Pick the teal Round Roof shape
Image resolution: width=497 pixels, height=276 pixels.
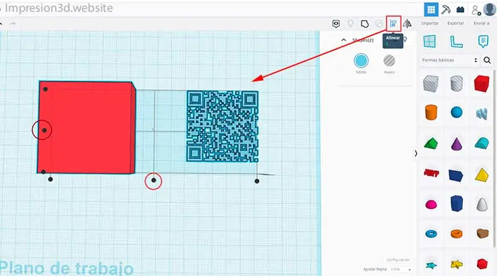tap(482, 143)
